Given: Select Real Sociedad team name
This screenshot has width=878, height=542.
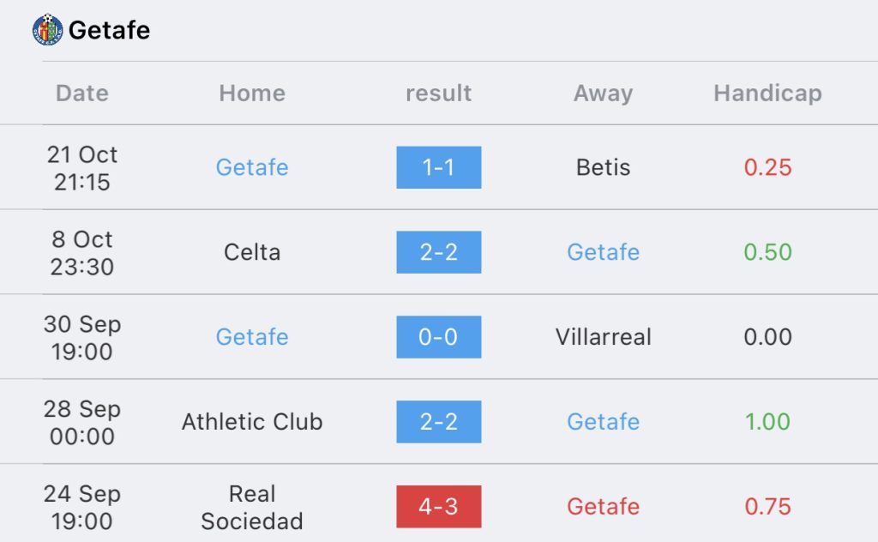Looking at the screenshot, I should (252, 508).
